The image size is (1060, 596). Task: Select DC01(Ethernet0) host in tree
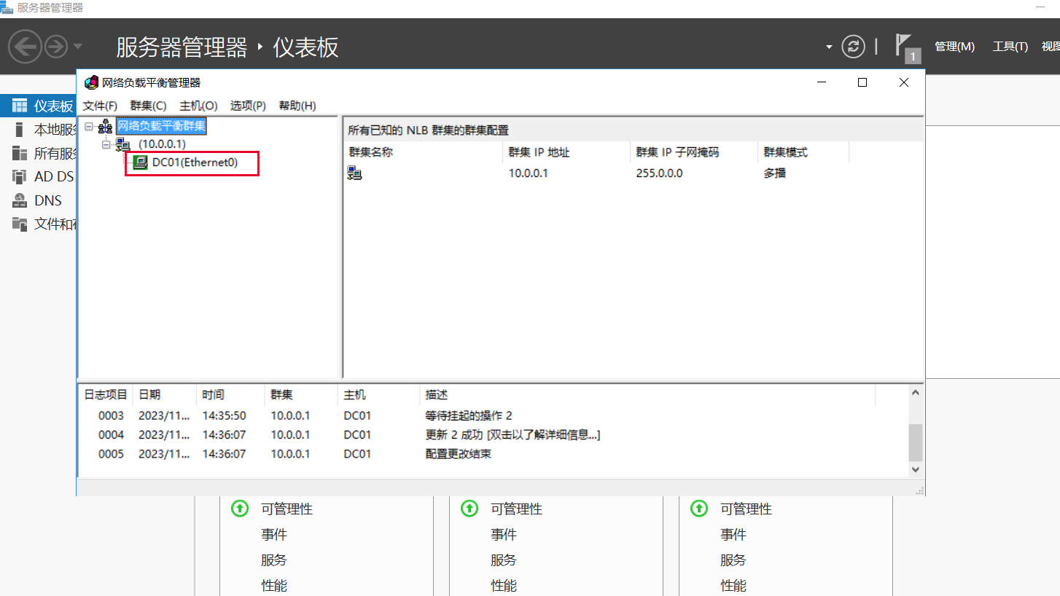click(x=195, y=162)
